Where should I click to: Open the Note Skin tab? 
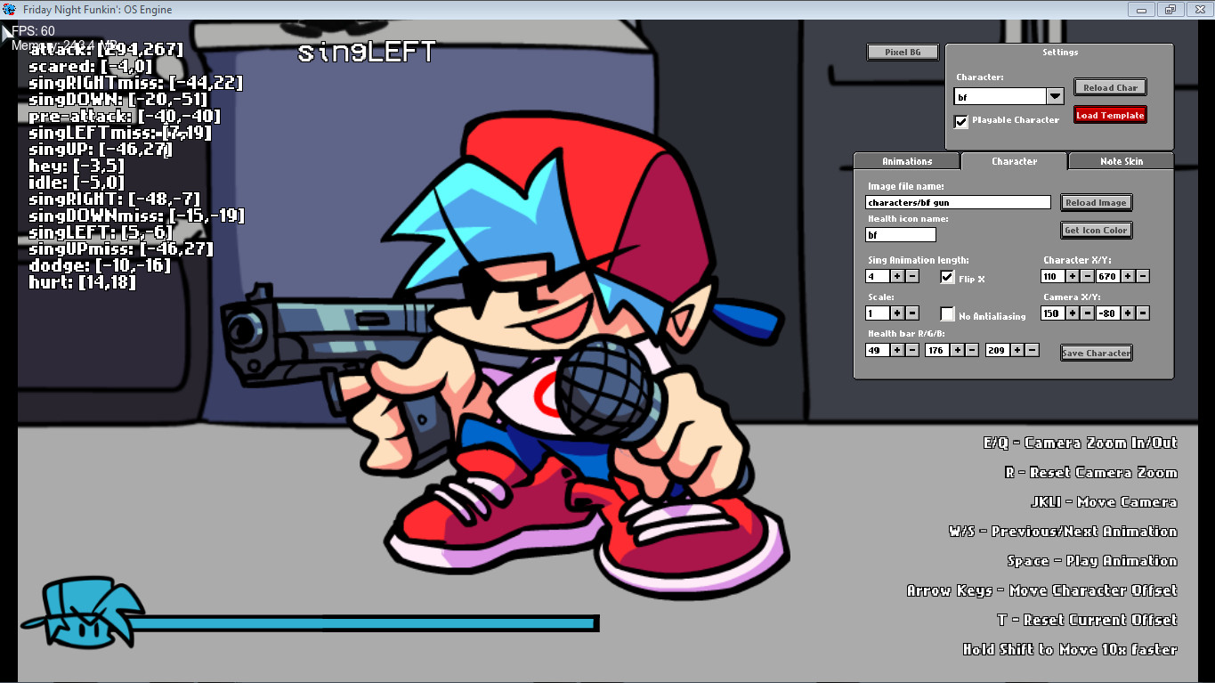tap(1121, 161)
